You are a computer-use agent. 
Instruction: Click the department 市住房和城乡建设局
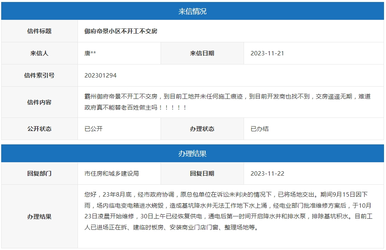112,173
